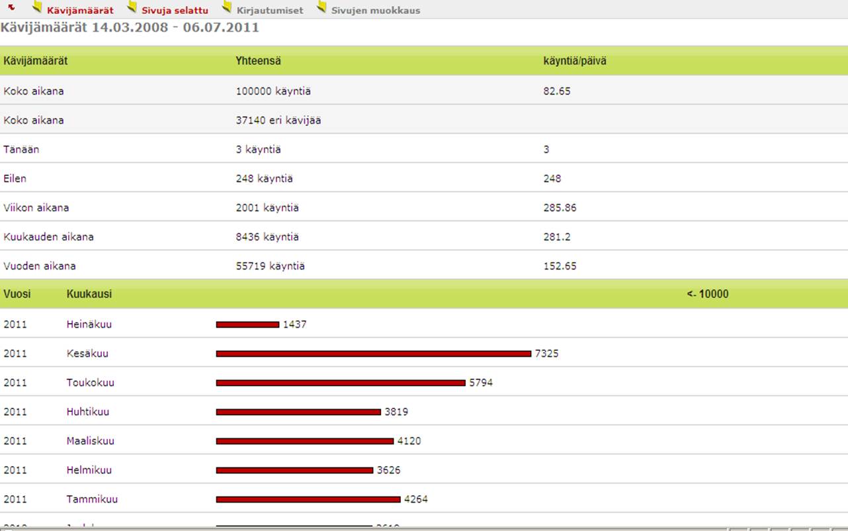Screen dimensions: 848x531
Task: Go to Sivujen muokkaus tab
Action: (x=376, y=11)
